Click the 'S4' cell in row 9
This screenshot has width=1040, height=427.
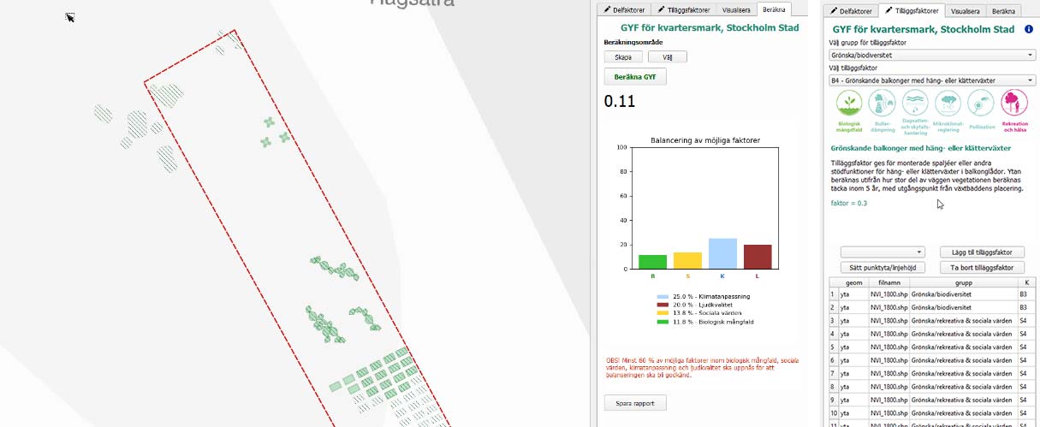tap(1026, 400)
